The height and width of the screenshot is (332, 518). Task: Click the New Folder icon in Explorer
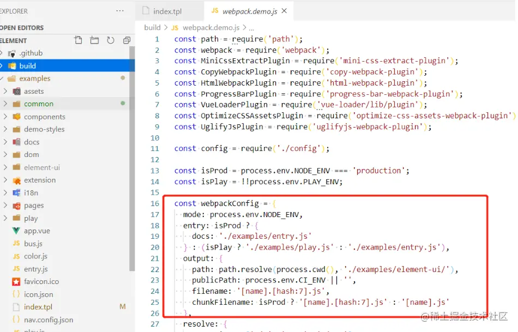click(94, 40)
